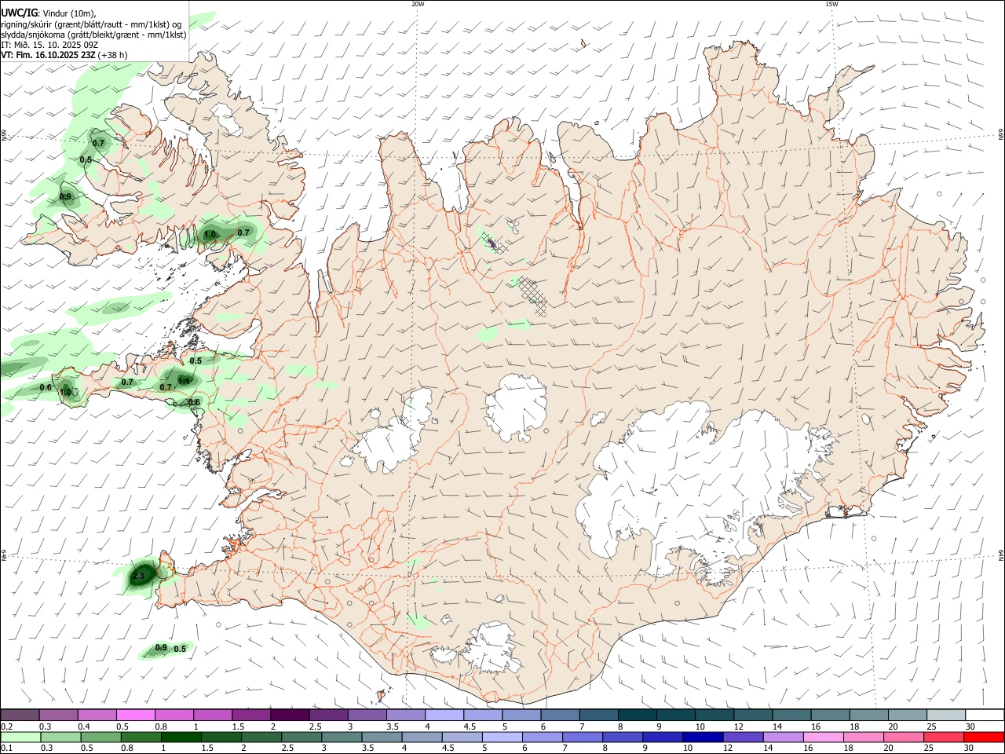Image resolution: width=1005 pixels, height=754 pixels.
Task: Click the 1.0 value beside the 0.6 on Snæfellsnes tip
Action: tap(66, 392)
